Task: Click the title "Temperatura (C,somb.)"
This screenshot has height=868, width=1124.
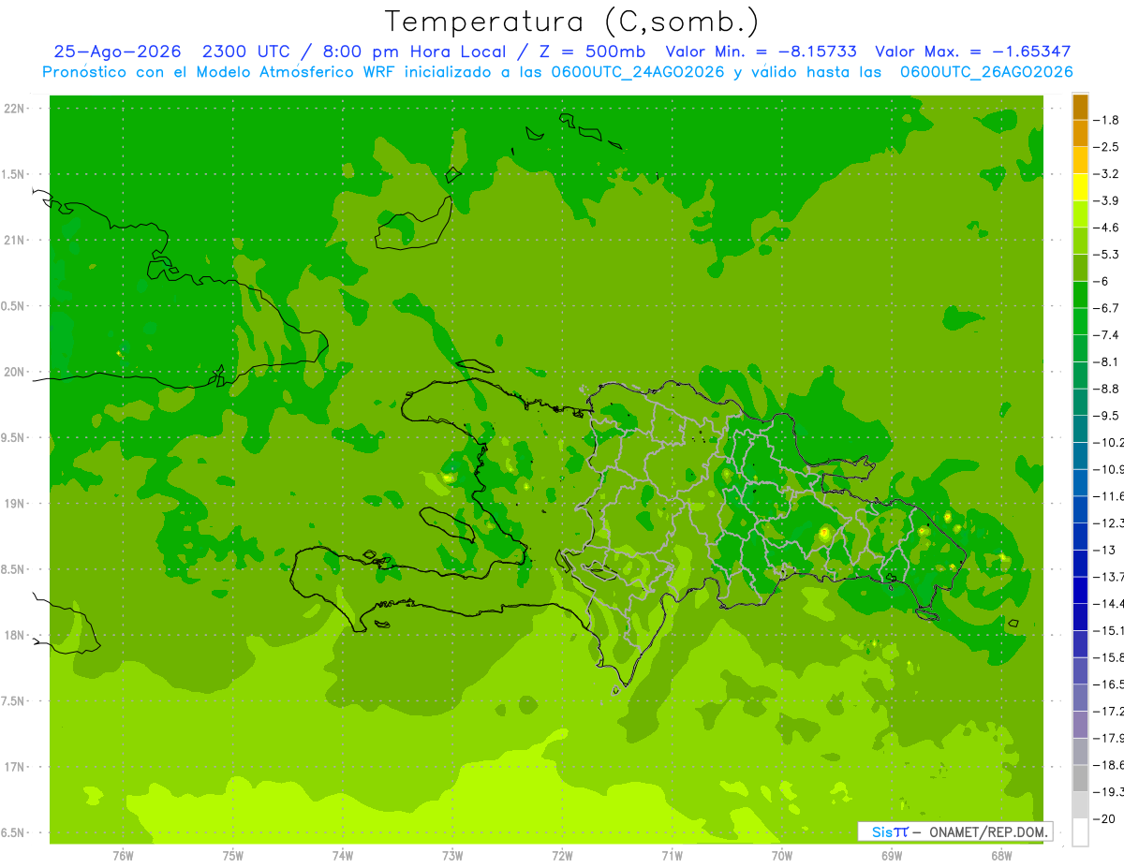Action: coord(571,22)
